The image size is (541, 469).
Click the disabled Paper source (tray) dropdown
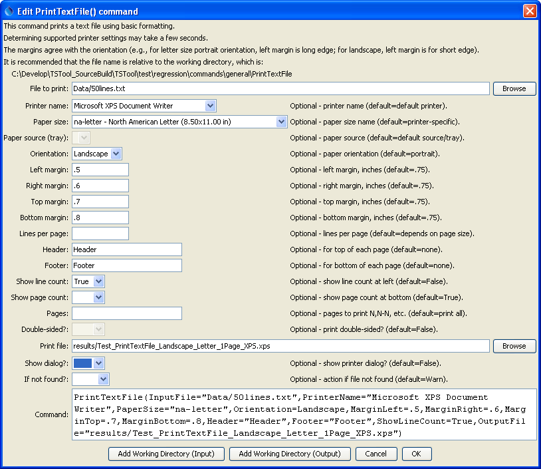[82, 138]
